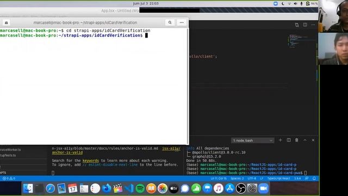Click the errors and warnings status indicator
Viewport: 348px width, 196px height.
point(9,179)
